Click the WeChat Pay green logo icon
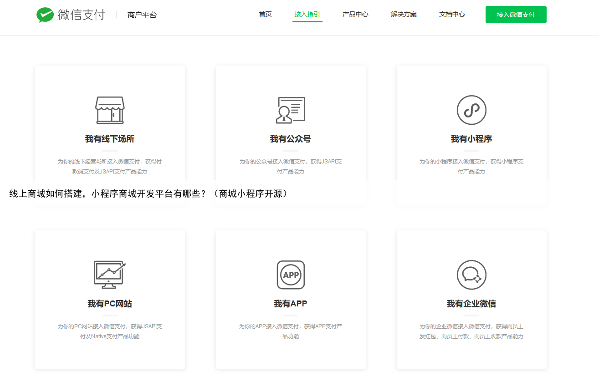 tap(45, 15)
